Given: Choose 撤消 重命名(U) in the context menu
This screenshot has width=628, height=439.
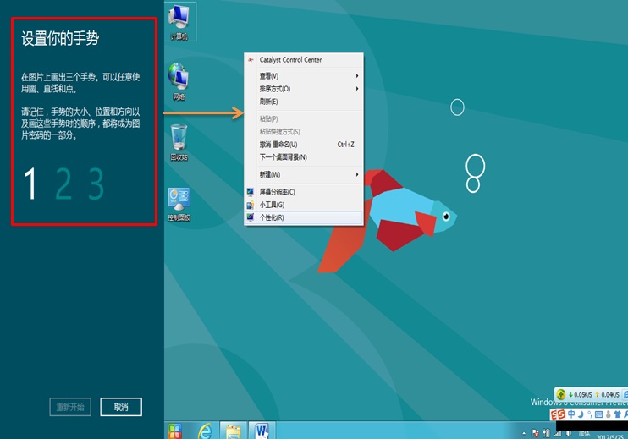Looking at the screenshot, I should [304, 145].
